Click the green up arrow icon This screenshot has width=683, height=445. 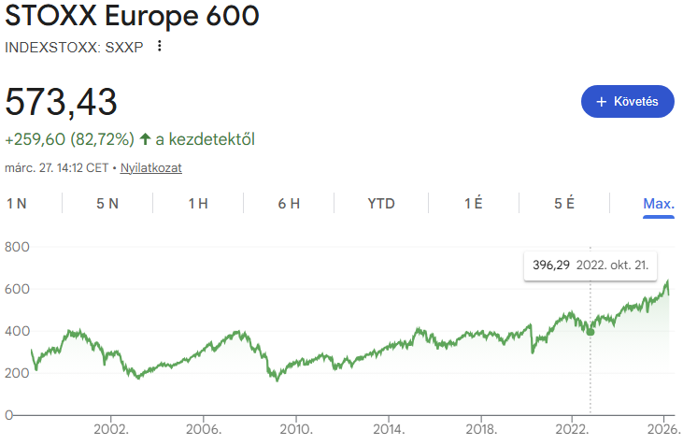click(145, 139)
